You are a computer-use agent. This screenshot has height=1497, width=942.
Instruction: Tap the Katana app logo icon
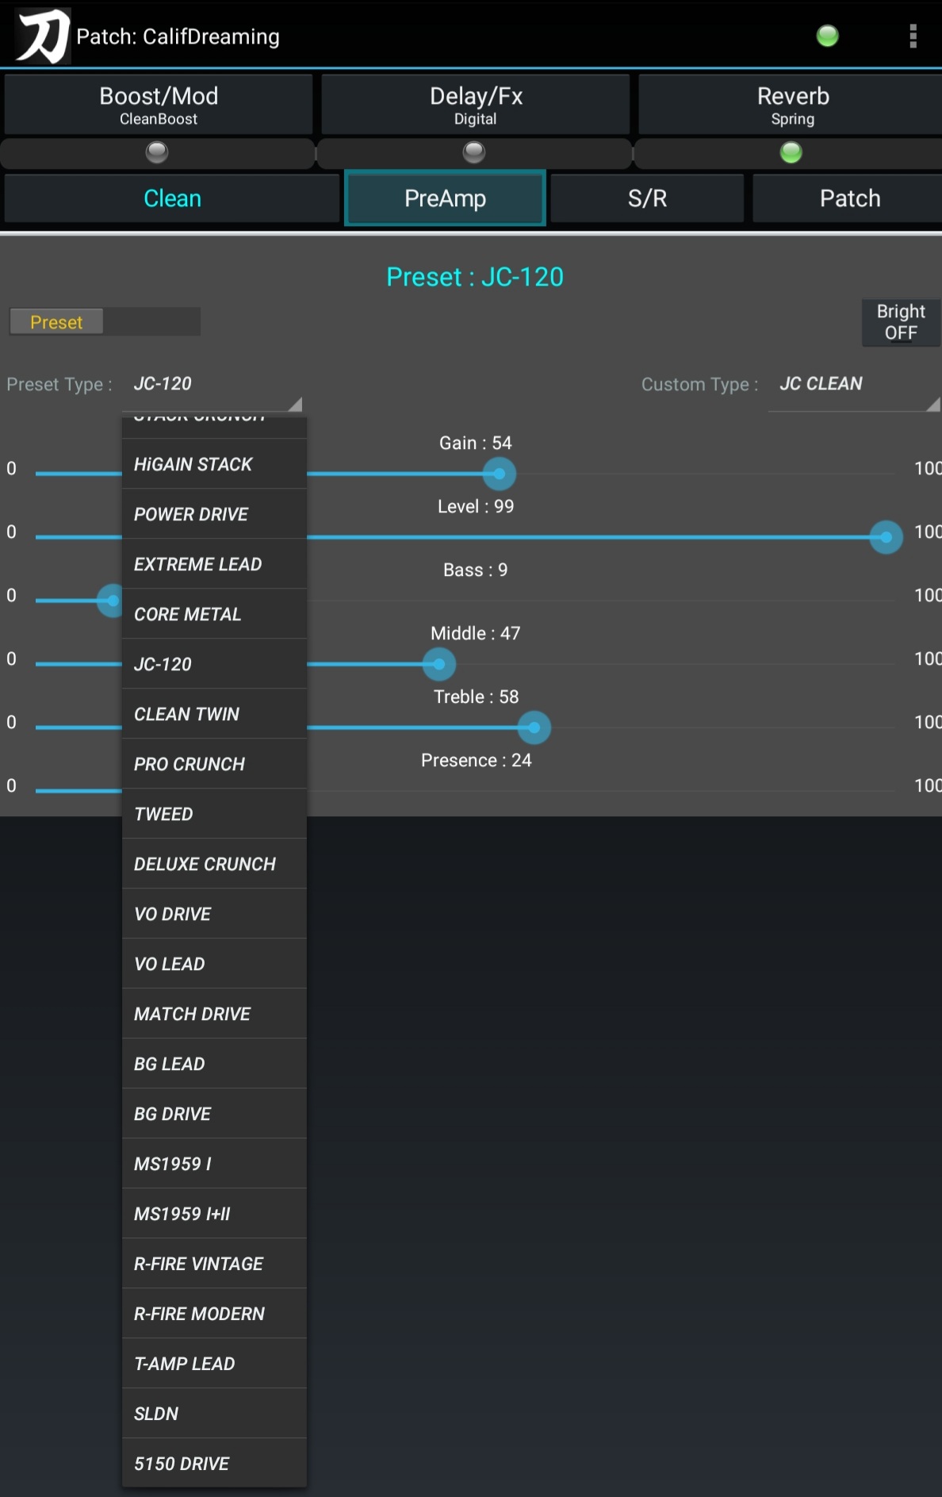click(x=43, y=36)
